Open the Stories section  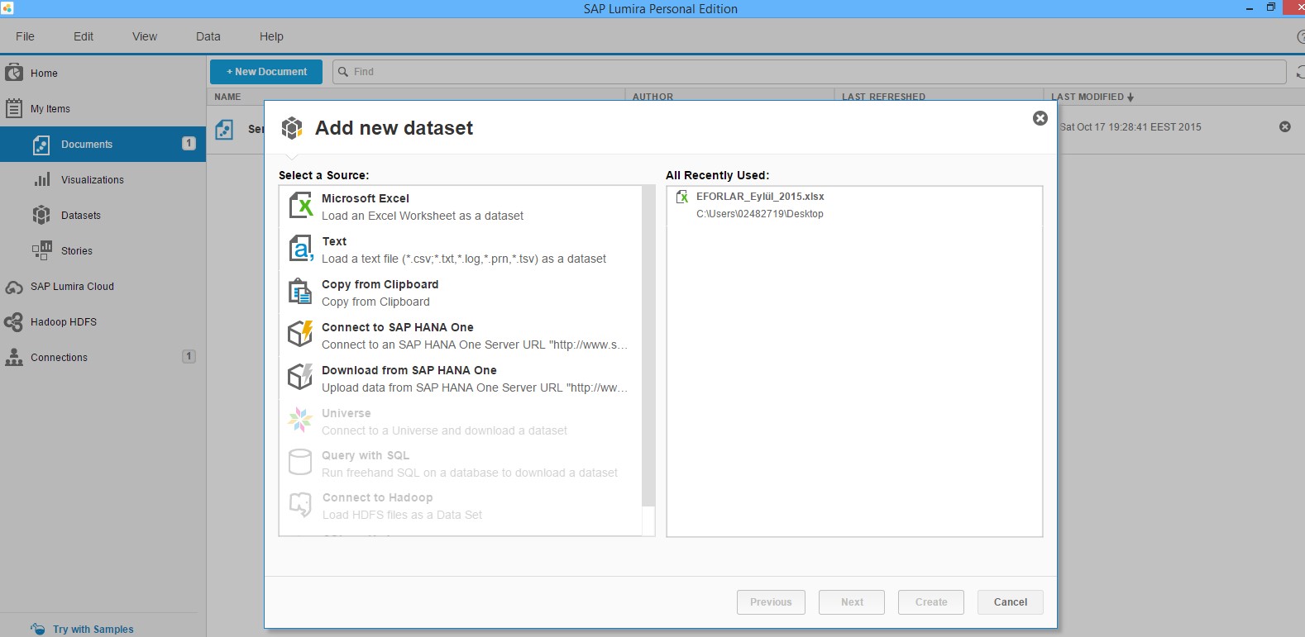(x=76, y=250)
